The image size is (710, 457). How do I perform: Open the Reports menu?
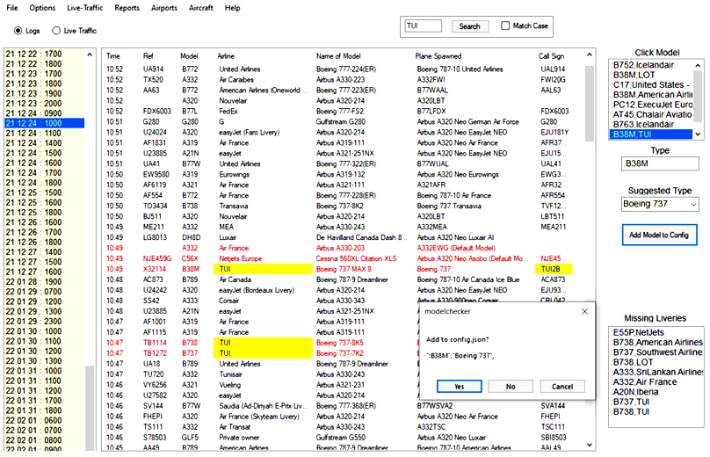[x=127, y=8]
